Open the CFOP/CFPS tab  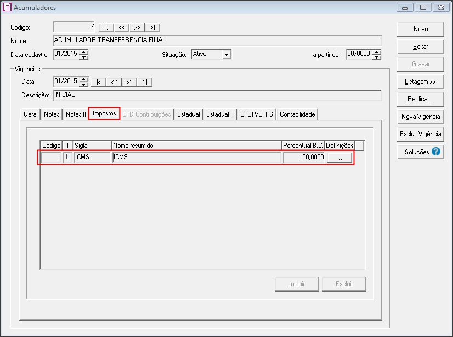click(x=257, y=114)
